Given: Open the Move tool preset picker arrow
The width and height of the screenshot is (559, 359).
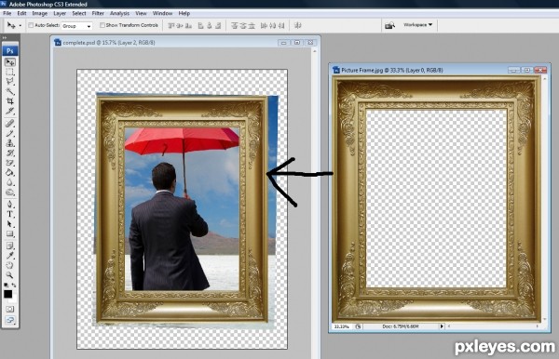Looking at the screenshot, I should pyautogui.click(x=20, y=26).
